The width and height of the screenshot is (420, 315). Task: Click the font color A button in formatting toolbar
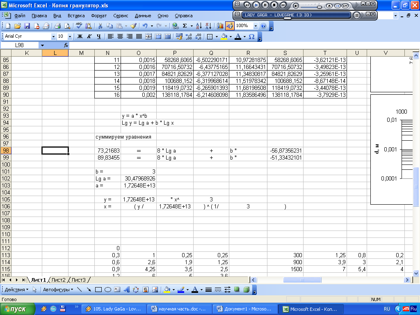pos(238,37)
